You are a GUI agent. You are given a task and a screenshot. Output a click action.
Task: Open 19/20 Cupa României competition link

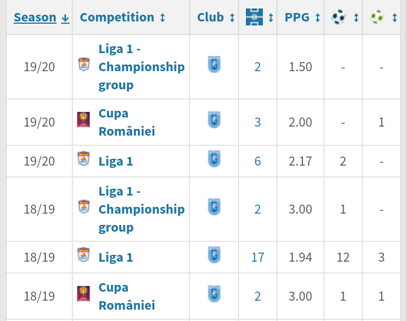[x=127, y=122]
